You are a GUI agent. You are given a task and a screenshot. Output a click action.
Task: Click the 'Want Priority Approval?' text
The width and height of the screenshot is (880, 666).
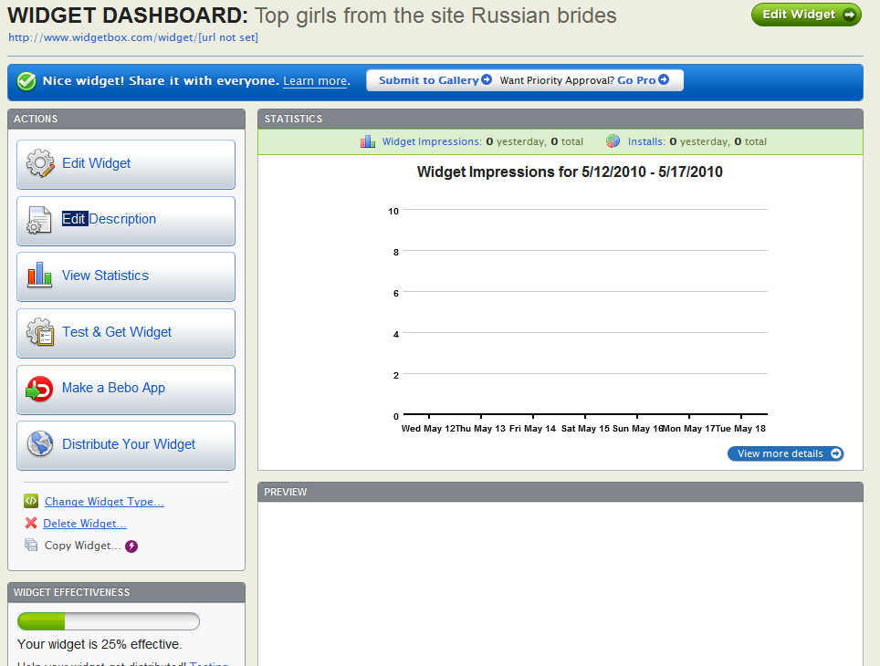coord(557,80)
